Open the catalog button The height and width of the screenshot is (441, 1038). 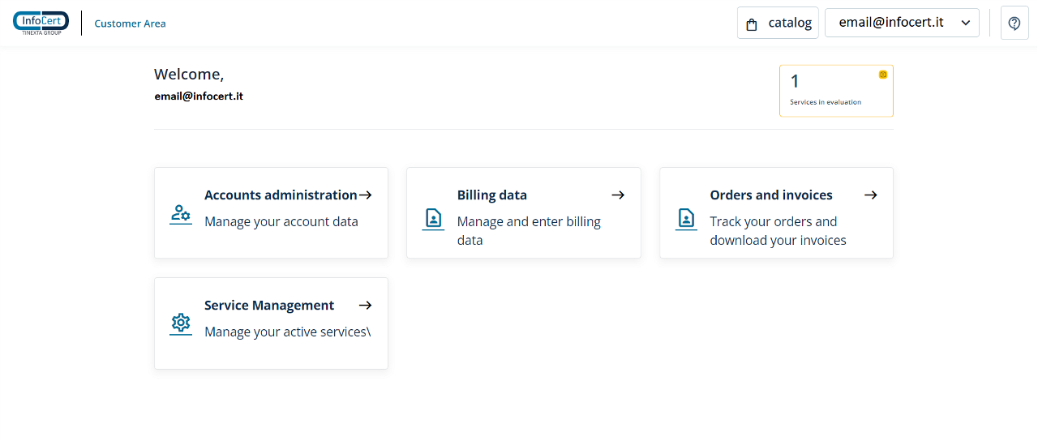point(778,23)
